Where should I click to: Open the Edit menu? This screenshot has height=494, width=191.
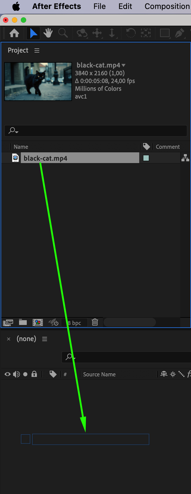click(x=125, y=6)
